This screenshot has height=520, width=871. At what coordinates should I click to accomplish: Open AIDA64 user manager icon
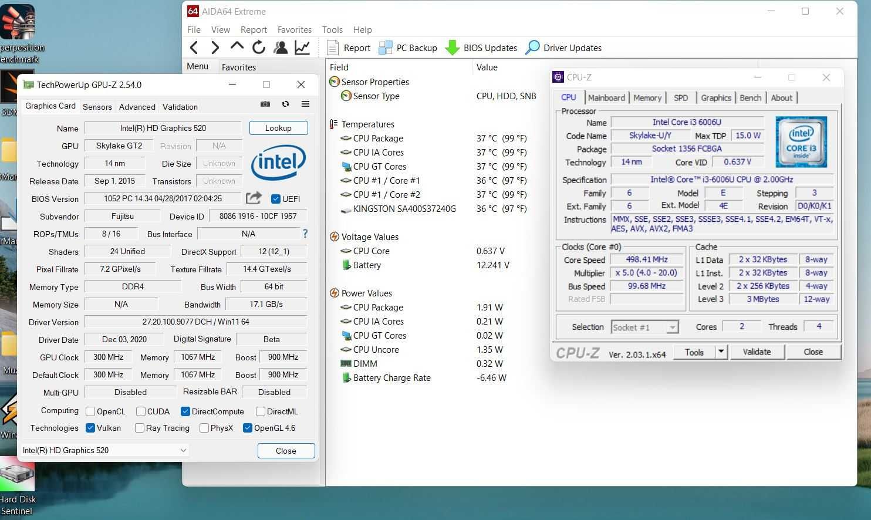[281, 48]
